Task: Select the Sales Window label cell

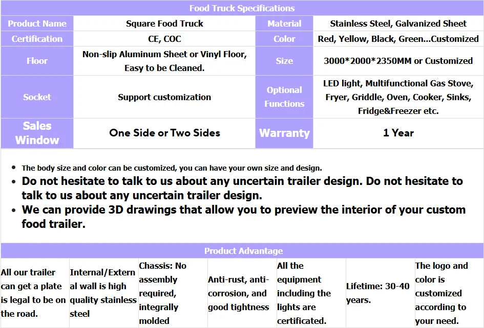Action: (x=36, y=133)
